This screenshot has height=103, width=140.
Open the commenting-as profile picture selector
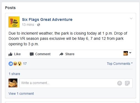(x=127, y=53)
